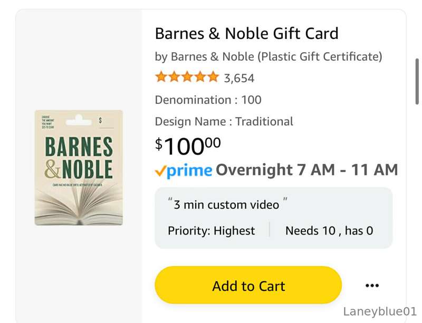Click the Design Name : Traditional text
The width and height of the screenshot is (422, 323).
pos(224,122)
